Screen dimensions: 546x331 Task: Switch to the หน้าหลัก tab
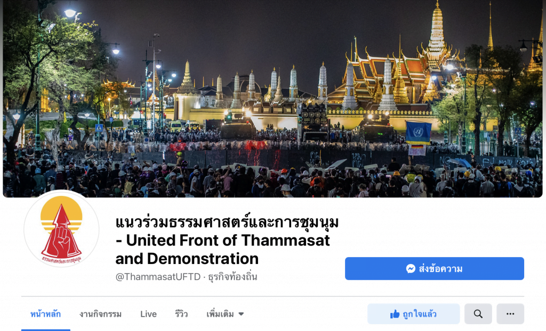[46, 314]
